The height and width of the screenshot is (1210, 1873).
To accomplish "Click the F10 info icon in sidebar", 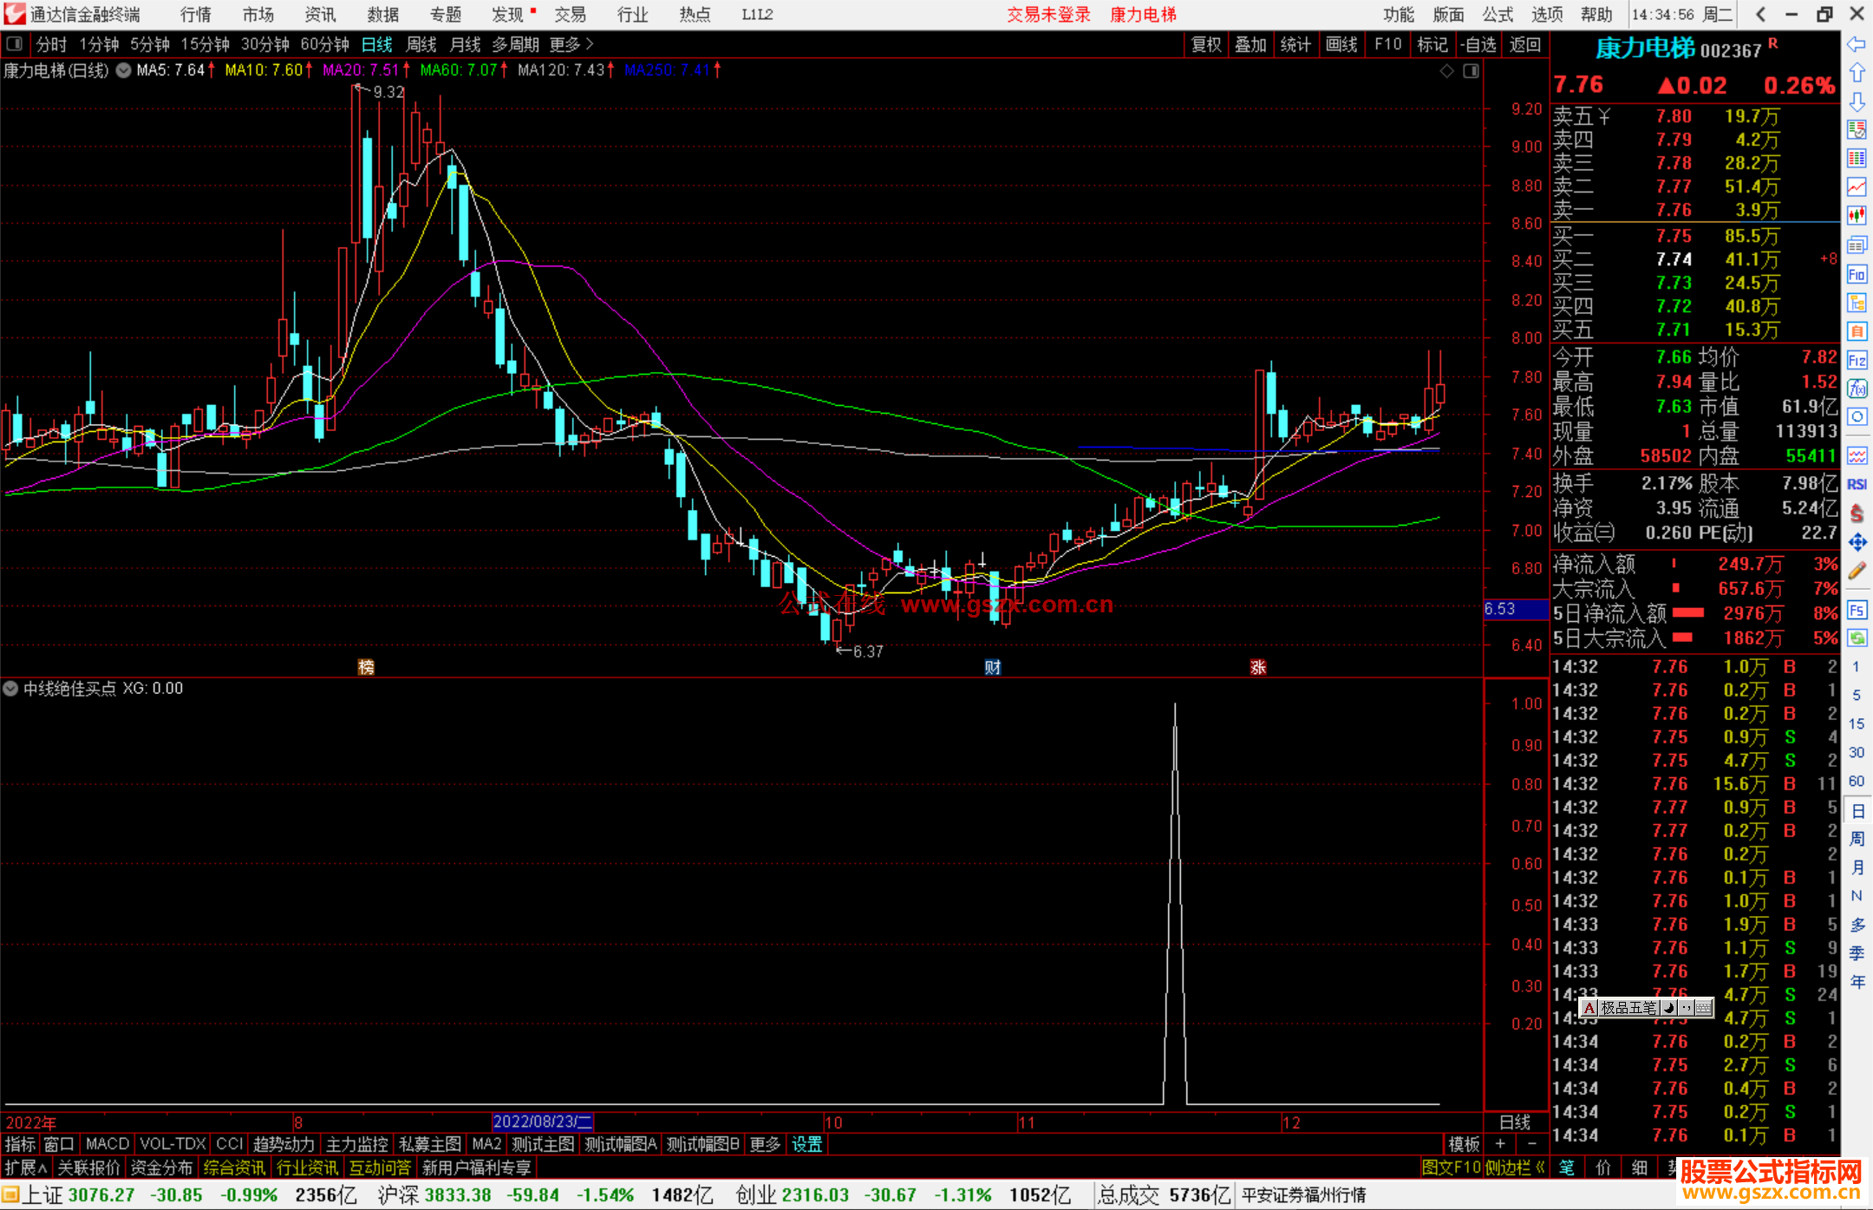I will click(1857, 275).
